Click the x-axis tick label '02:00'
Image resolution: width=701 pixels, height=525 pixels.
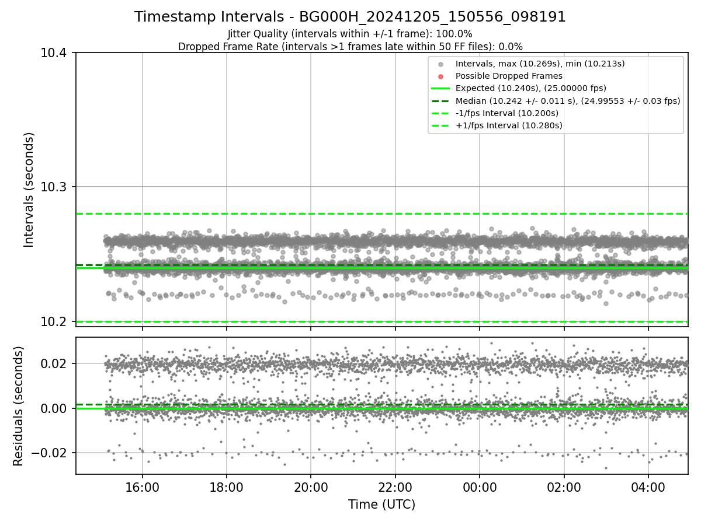564,487
